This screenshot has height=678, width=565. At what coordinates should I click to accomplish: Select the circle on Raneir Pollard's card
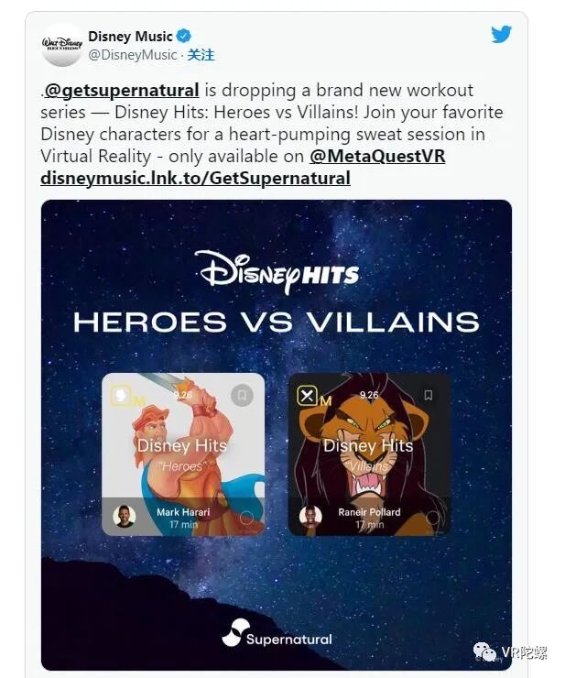433,518
